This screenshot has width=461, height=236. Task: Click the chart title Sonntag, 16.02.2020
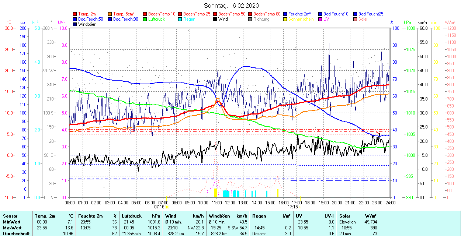(x=231, y=6)
